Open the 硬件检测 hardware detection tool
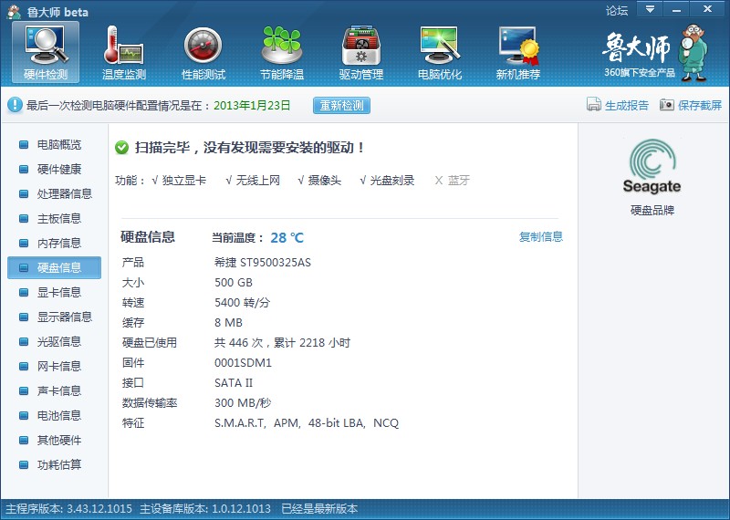Image resolution: width=730 pixels, height=520 pixels. tap(46, 52)
